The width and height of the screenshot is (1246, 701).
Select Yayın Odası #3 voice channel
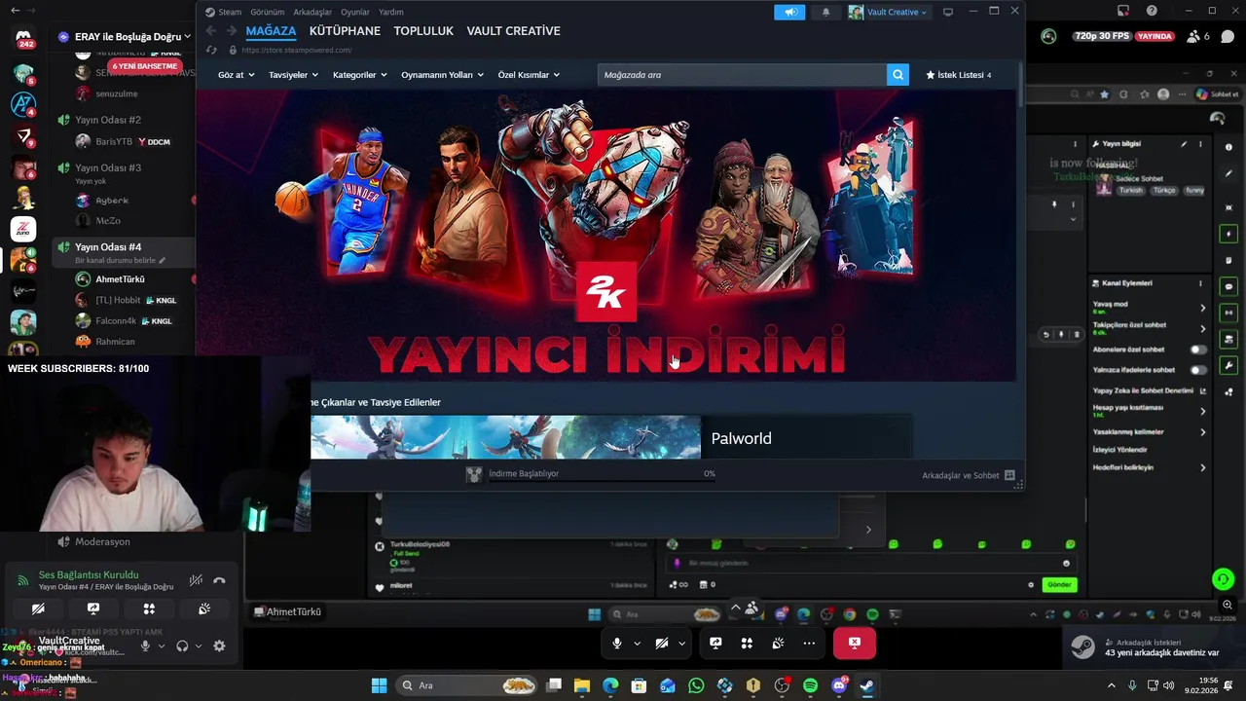coord(108,167)
